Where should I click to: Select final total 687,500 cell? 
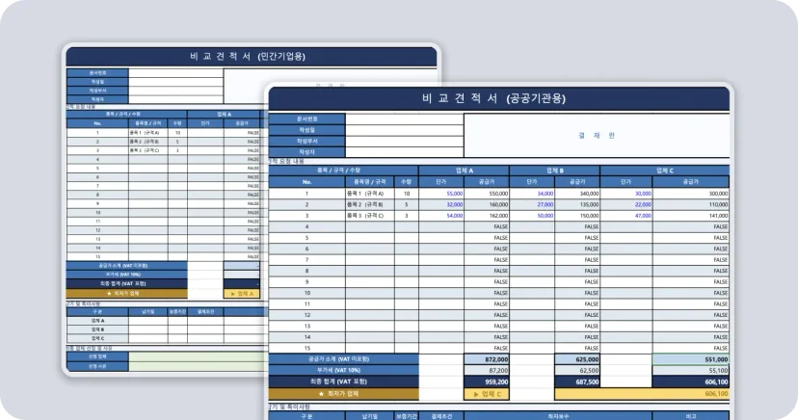tap(577, 381)
